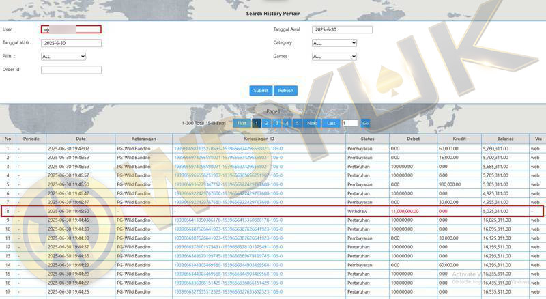Go to the Last page

(x=331, y=123)
